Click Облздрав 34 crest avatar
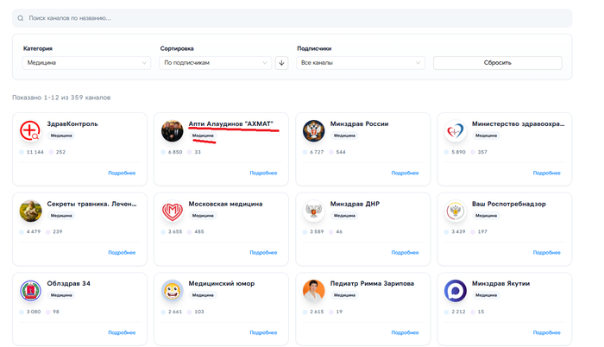Viewport: 604px width, 347px height. [x=30, y=291]
